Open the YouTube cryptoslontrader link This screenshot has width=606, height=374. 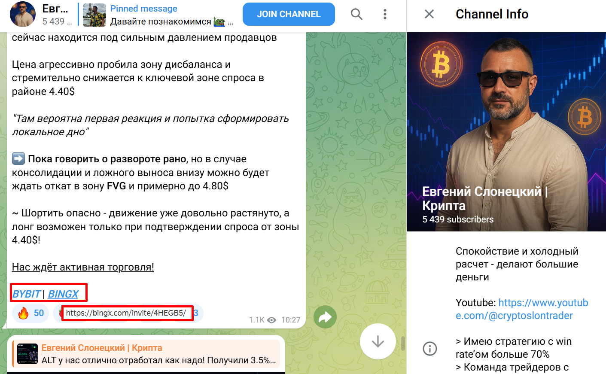coord(522,309)
